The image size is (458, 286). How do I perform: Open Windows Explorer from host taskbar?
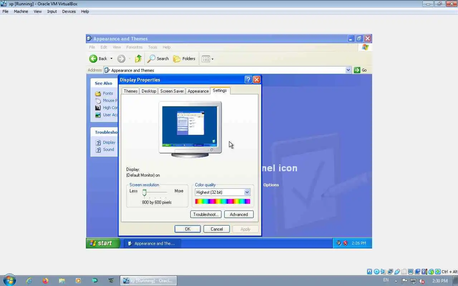(x=62, y=281)
